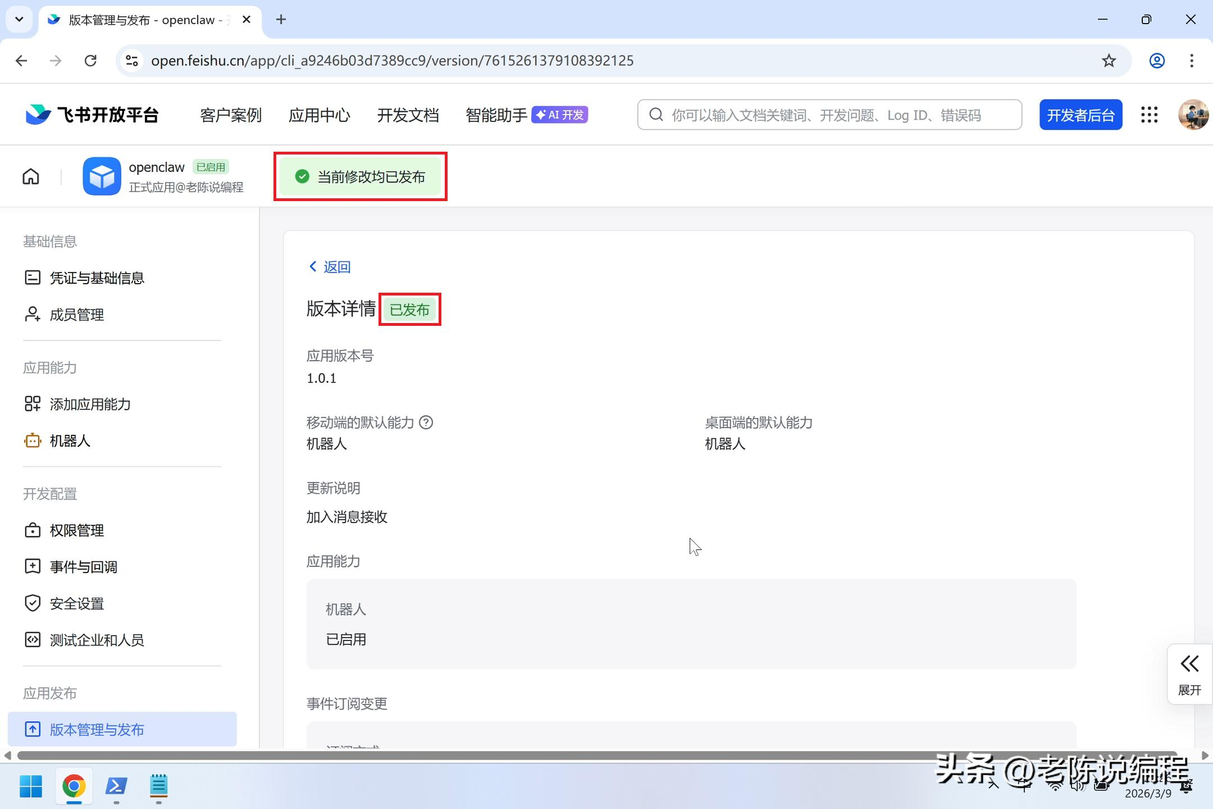The image size is (1213, 809).
Task: Expand the collapsed 展开 side panel
Action: pyautogui.click(x=1189, y=674)
